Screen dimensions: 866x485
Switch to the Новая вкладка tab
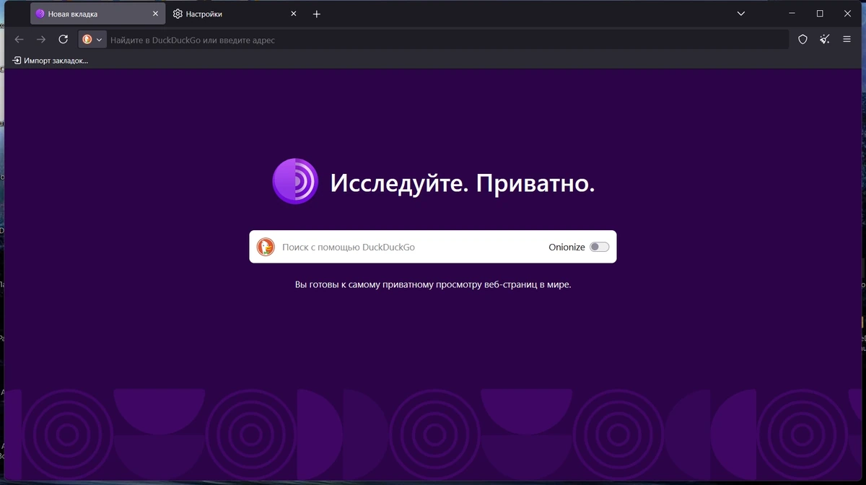pos(97,14)
